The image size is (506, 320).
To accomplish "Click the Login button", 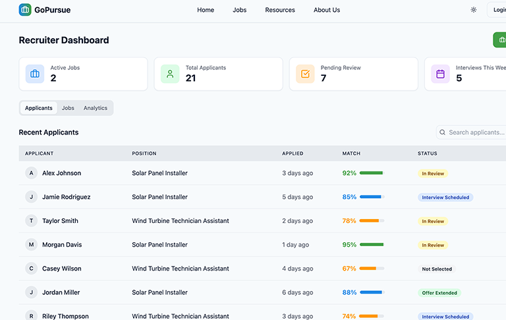I will 497,10.
